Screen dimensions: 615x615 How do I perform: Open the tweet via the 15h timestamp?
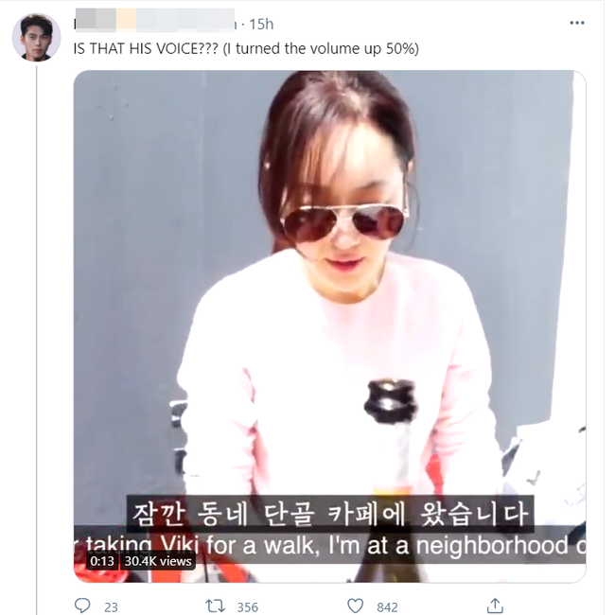pos(261,25)
